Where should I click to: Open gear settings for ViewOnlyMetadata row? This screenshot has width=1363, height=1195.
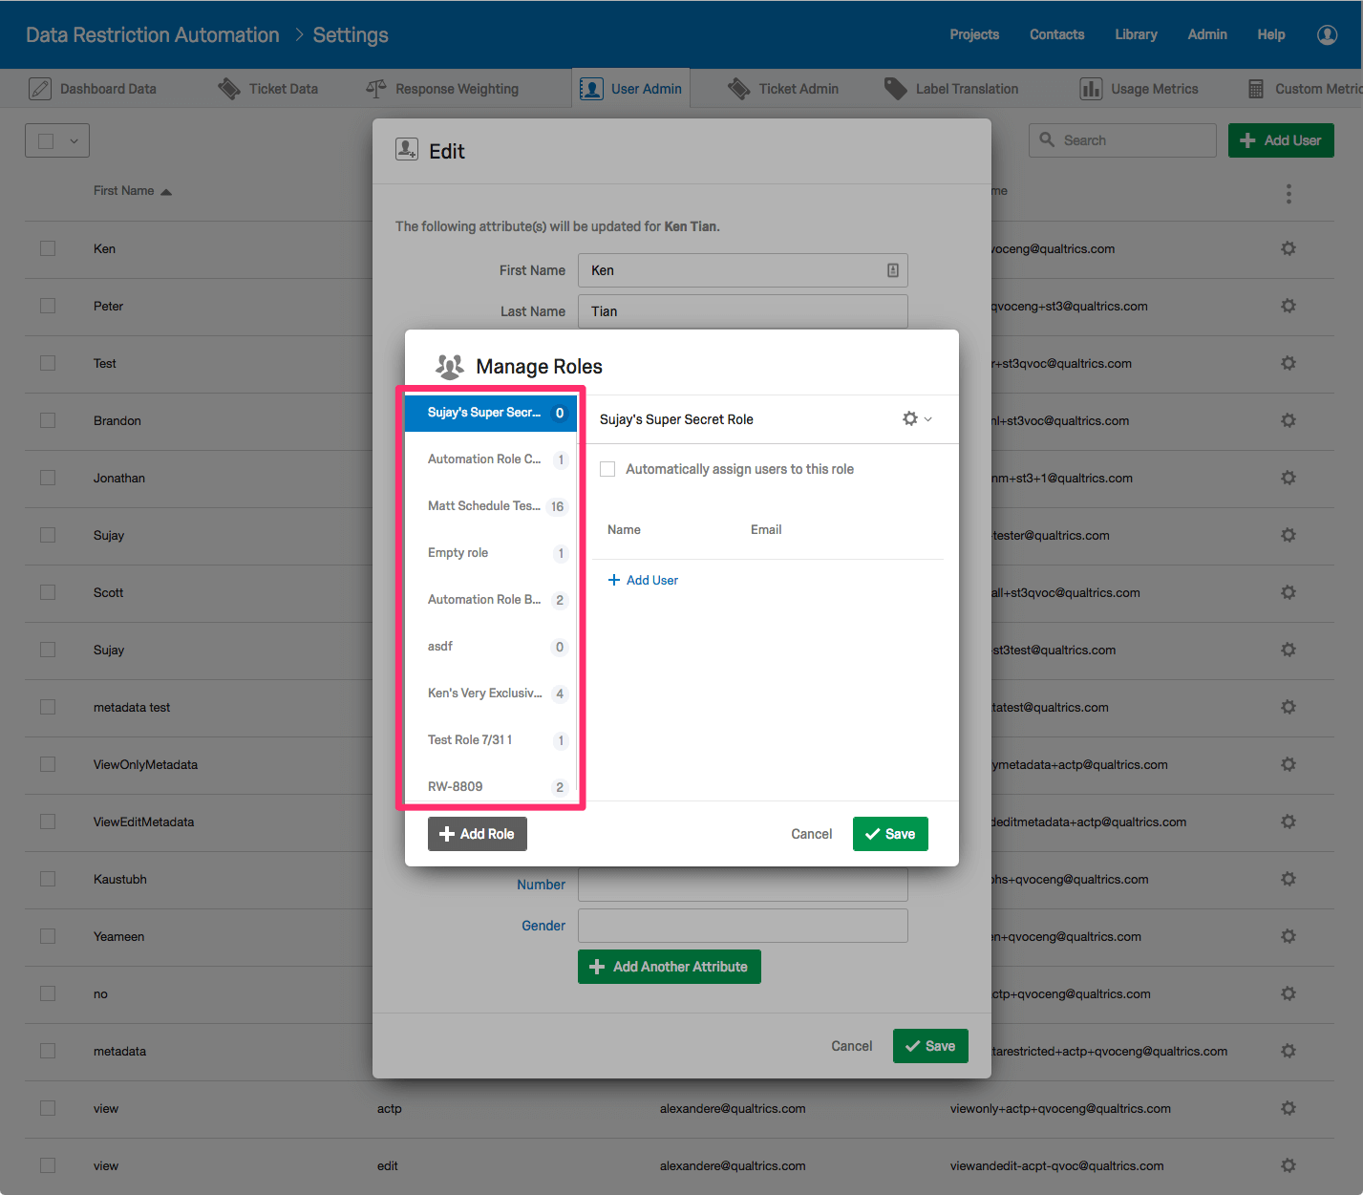pyautogui.click(x=1288, y=764)
